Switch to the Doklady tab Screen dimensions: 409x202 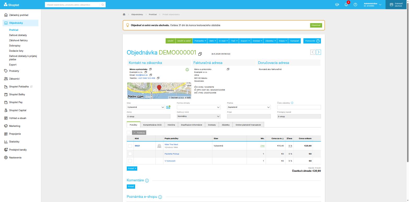212,125
